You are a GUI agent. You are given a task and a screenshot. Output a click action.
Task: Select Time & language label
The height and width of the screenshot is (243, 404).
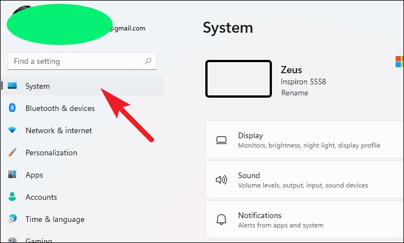[x=55, y=219]
